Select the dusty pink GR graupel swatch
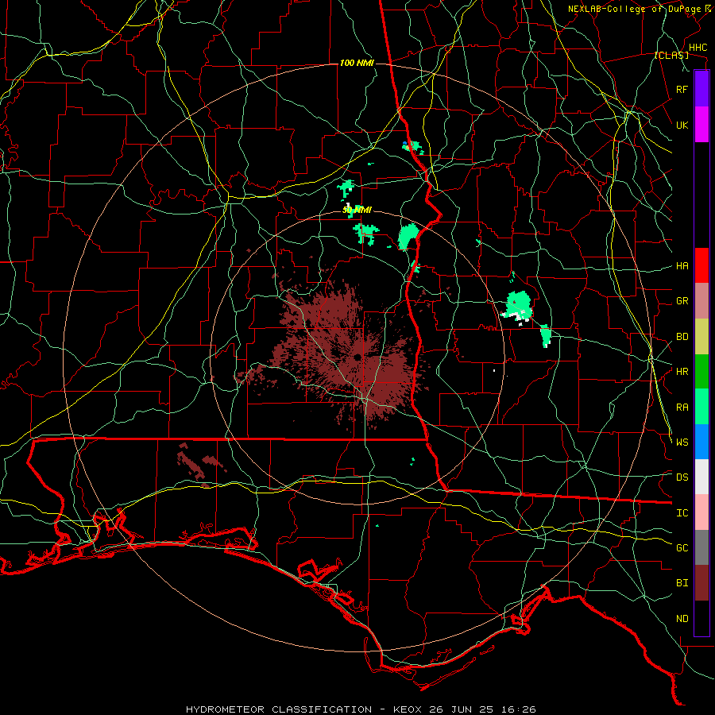The width and height of the screenshot is (715, 715). coord(701,301)
